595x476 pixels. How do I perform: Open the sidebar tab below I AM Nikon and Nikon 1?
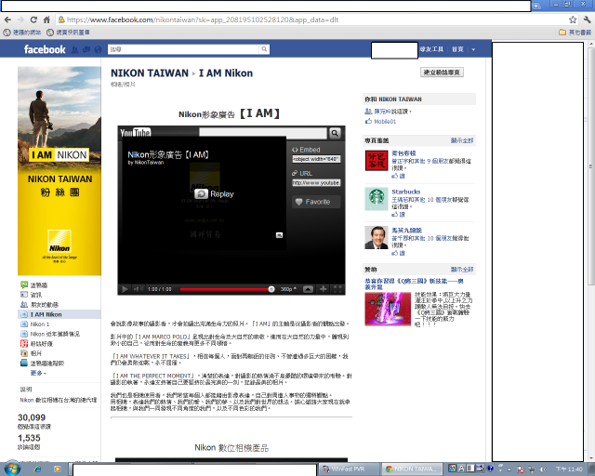(50, 334)
